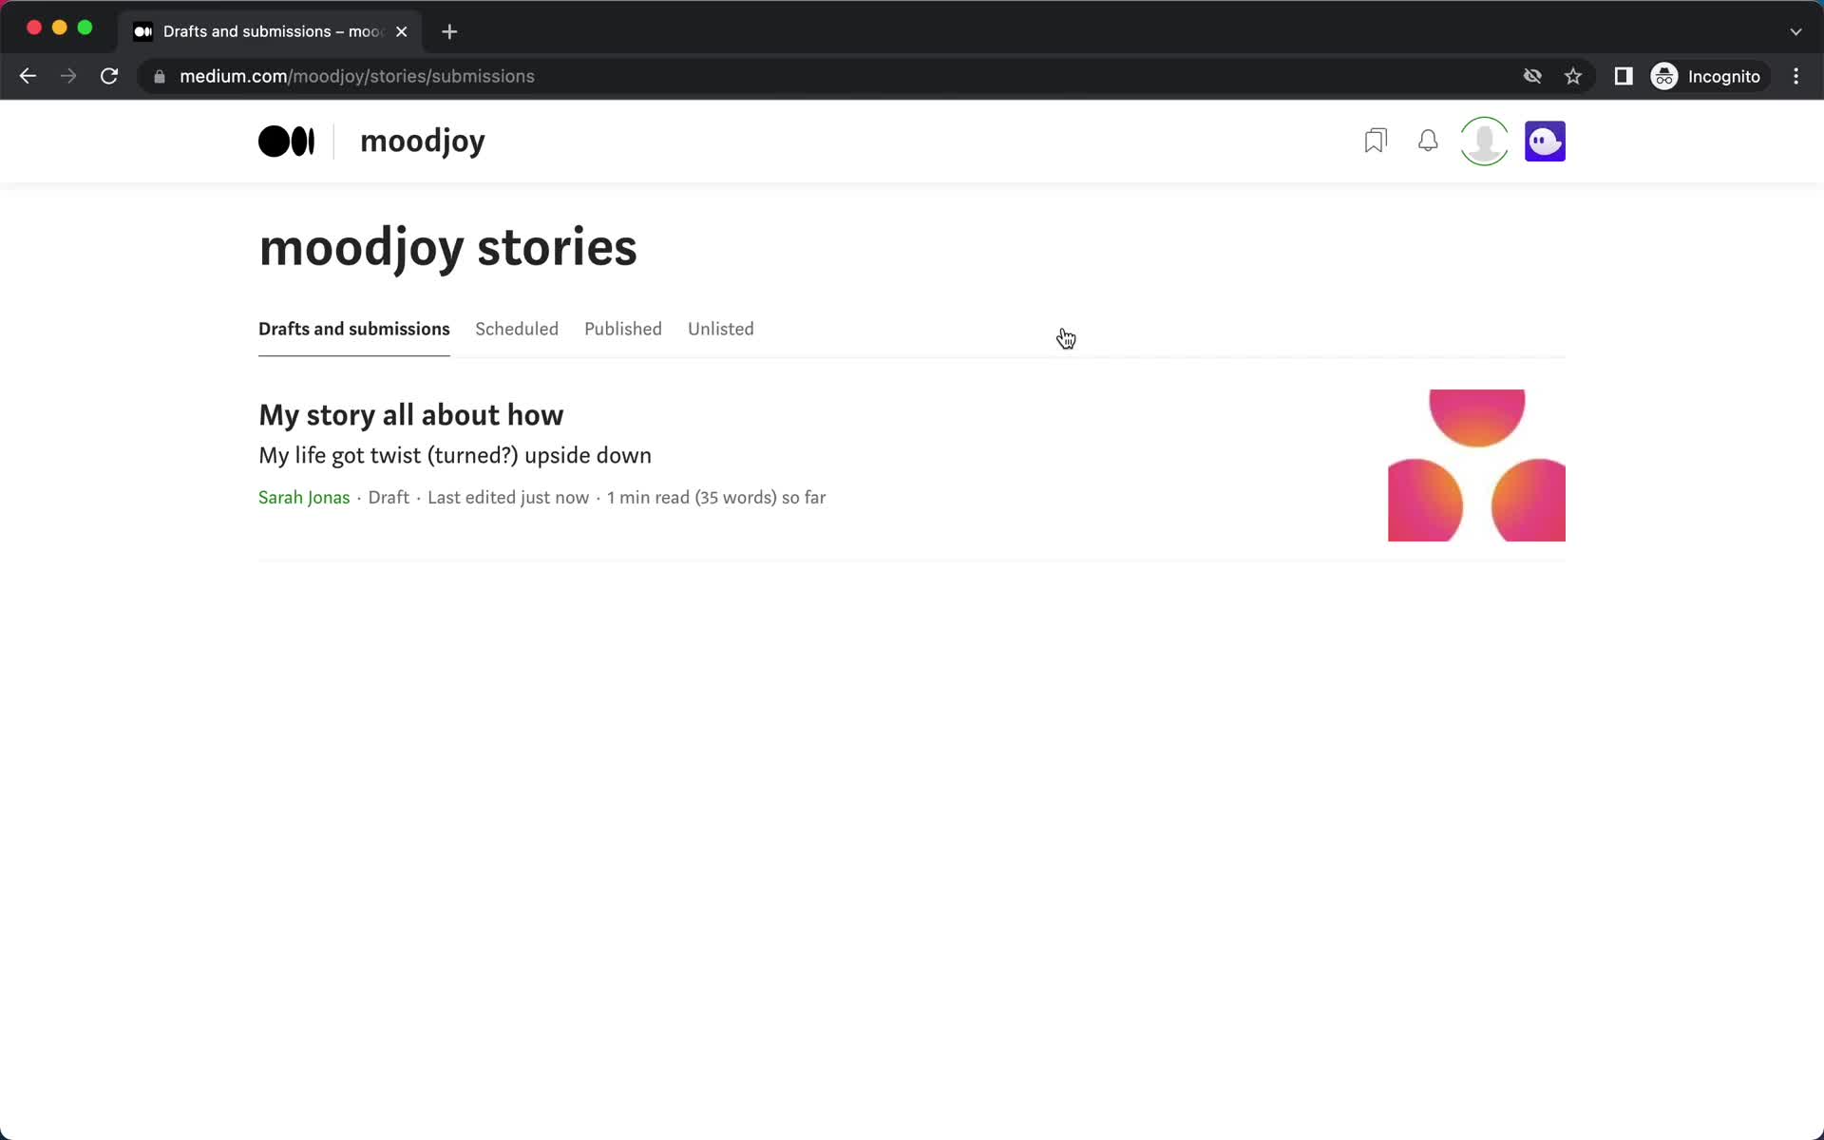The image size is (1824, 1140).
Task: Switch to the Published tab
Action: click(x=622, y=329)
